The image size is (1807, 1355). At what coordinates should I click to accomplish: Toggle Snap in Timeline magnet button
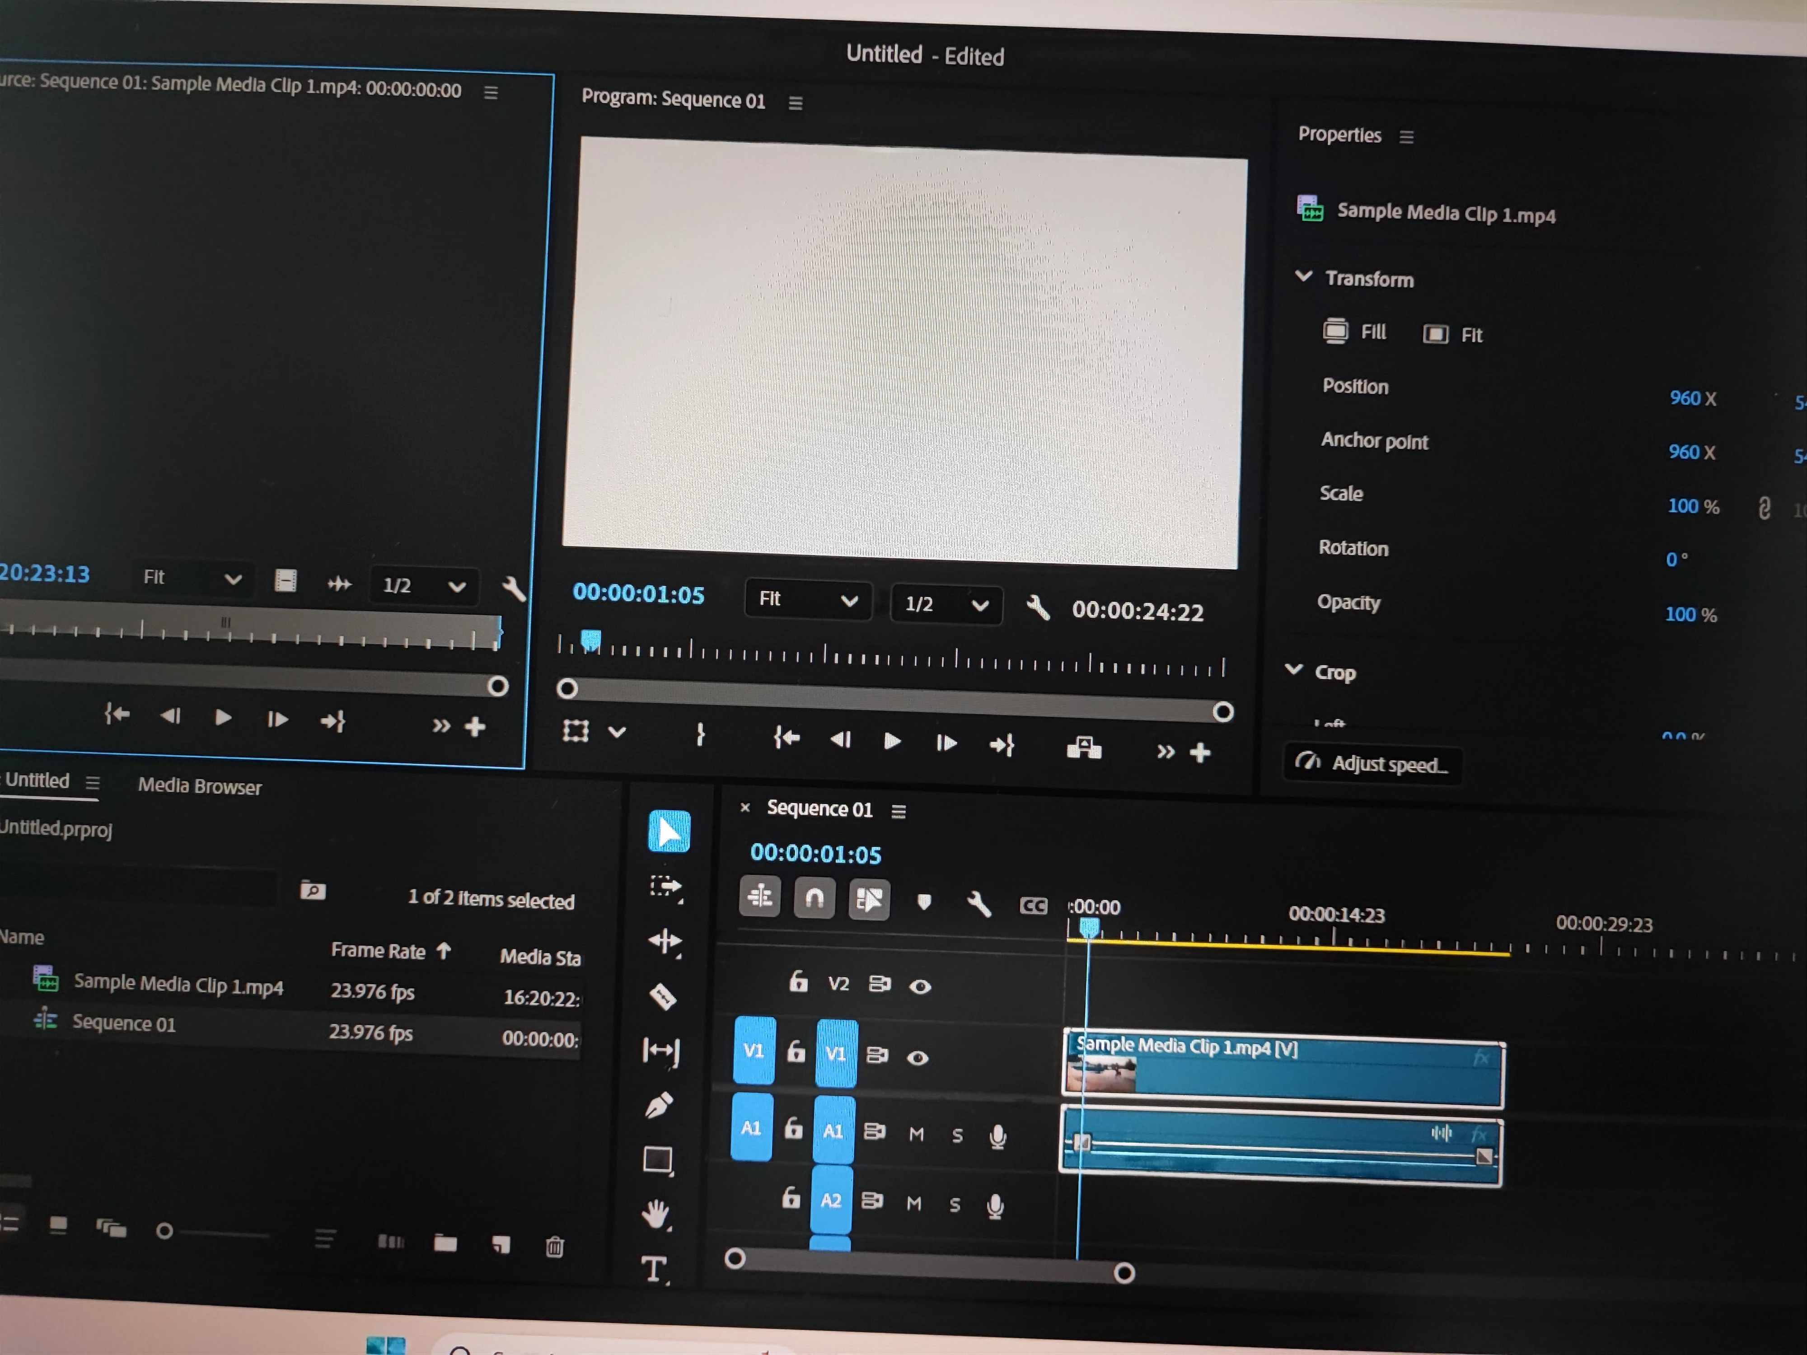(x=814, y=898)
